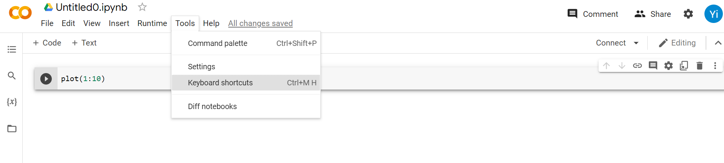The width and height of the screenshot is (724, 163).
Task: Open the cell's more actions menu
Action: (x=715, y=66)
